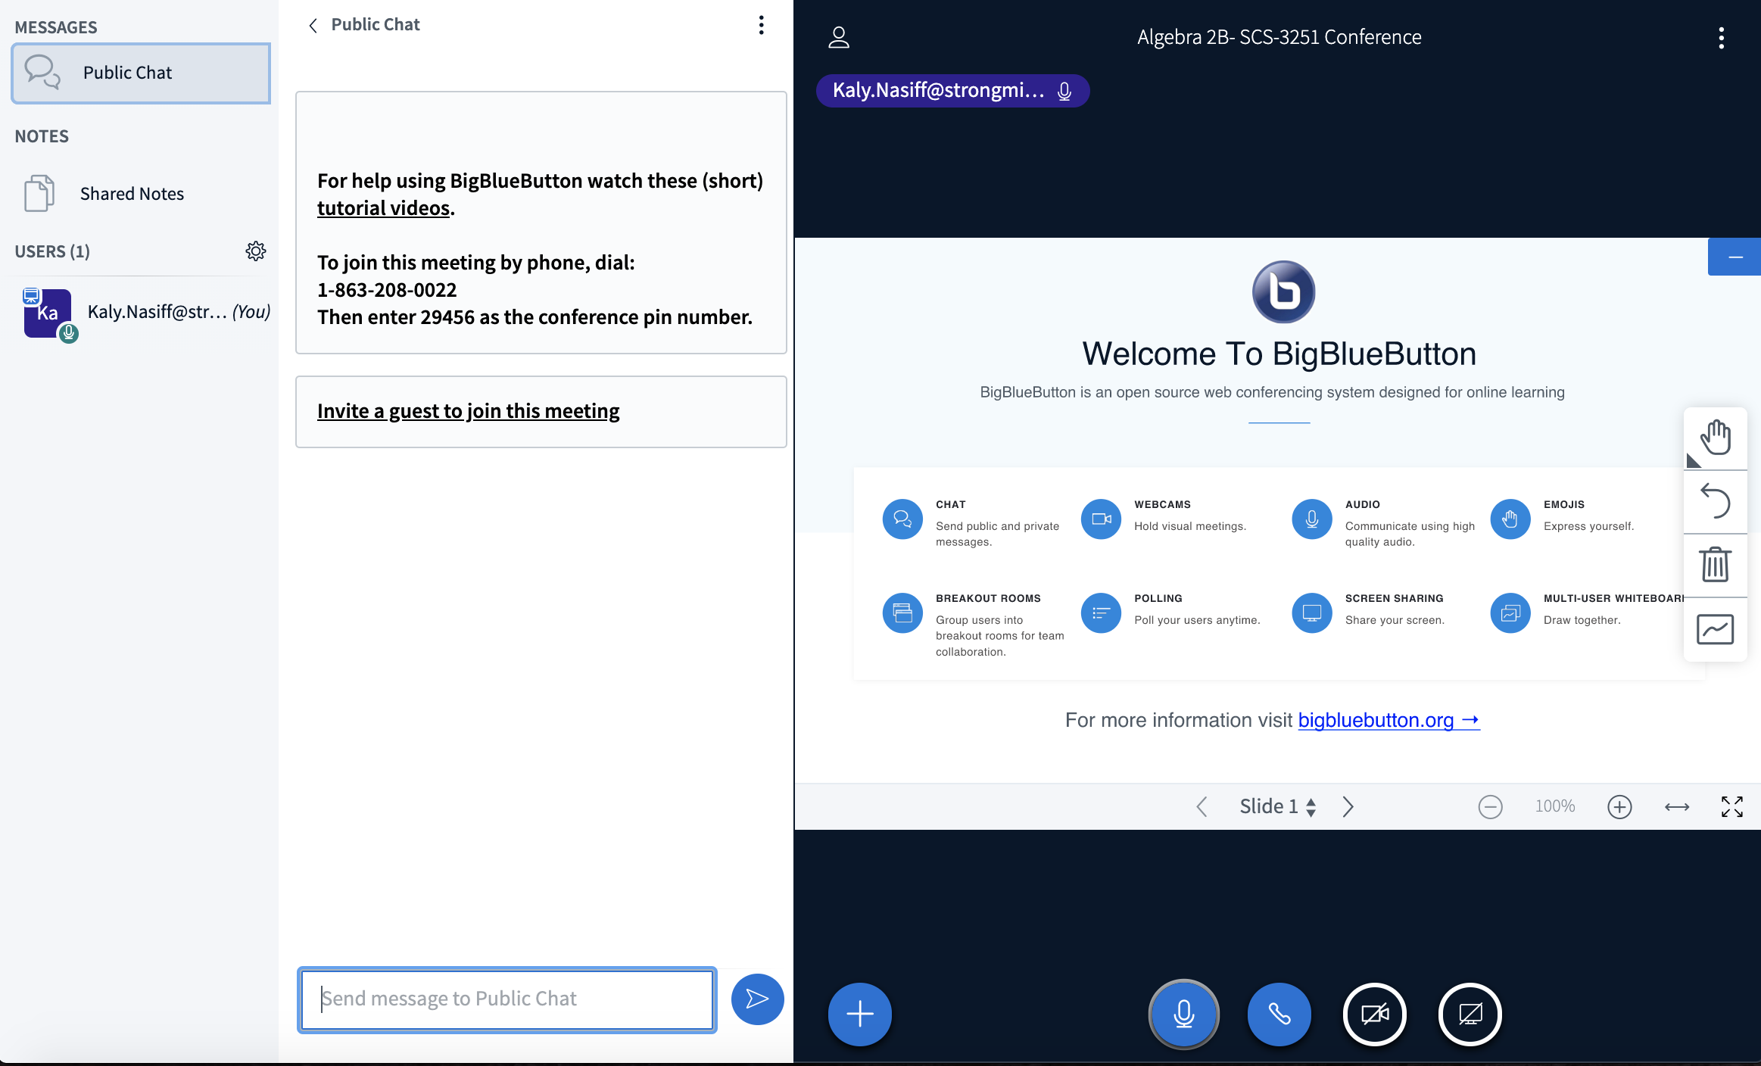1761x1066 pixels.
Task: Open the manage users gear icon
Action: pos(256,251)
